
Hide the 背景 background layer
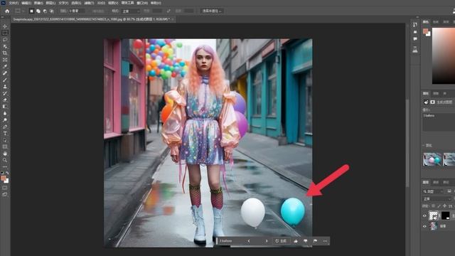(424, 226)
